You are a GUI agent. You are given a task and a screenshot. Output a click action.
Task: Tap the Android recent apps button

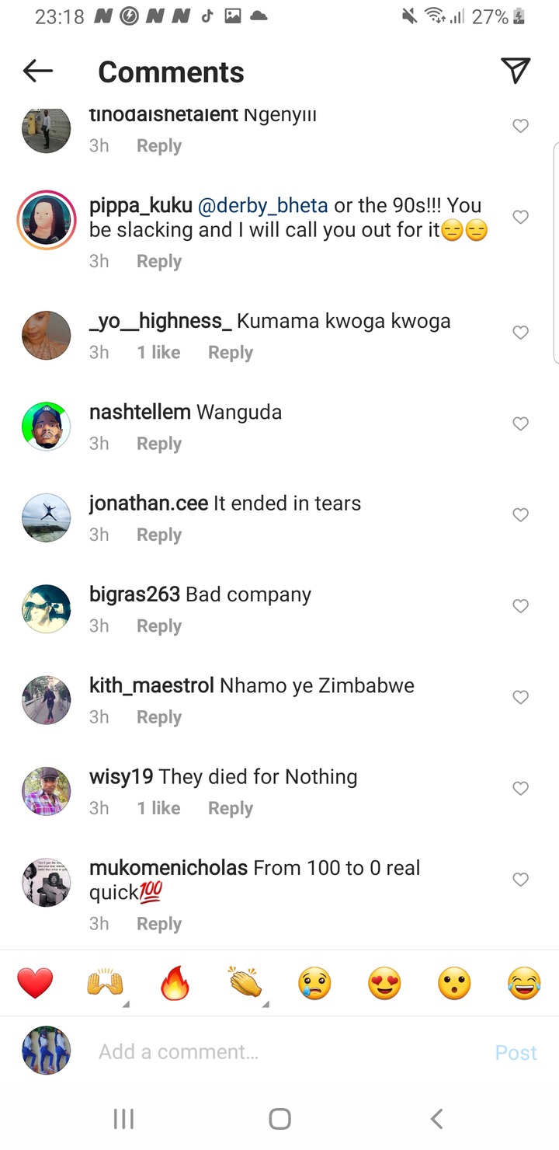123,1119
